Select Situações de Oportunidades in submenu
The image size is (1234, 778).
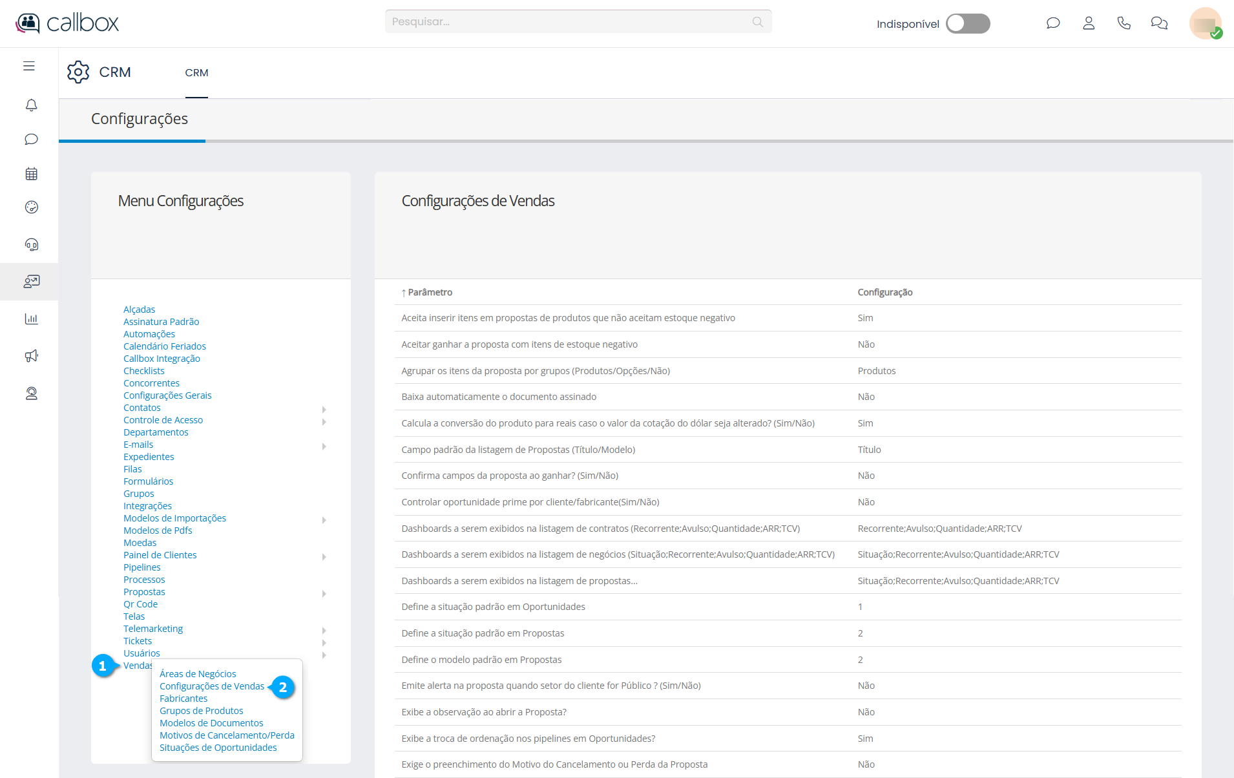click(x=218, y=748)
